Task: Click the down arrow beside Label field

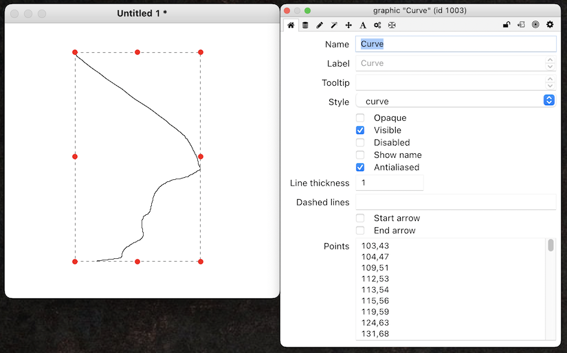Action: [550, 67]
